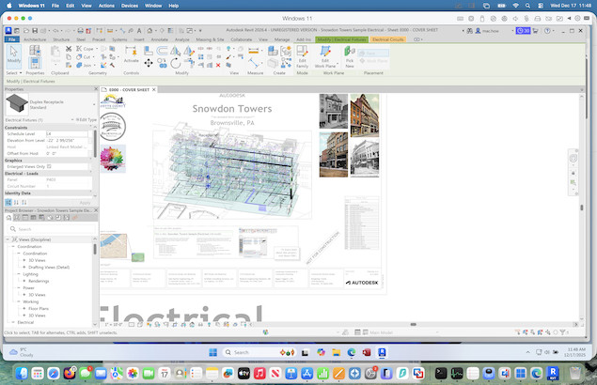Click the Edit Type button
The width and height of the screenshot is (597, 385).
(85, 120)
